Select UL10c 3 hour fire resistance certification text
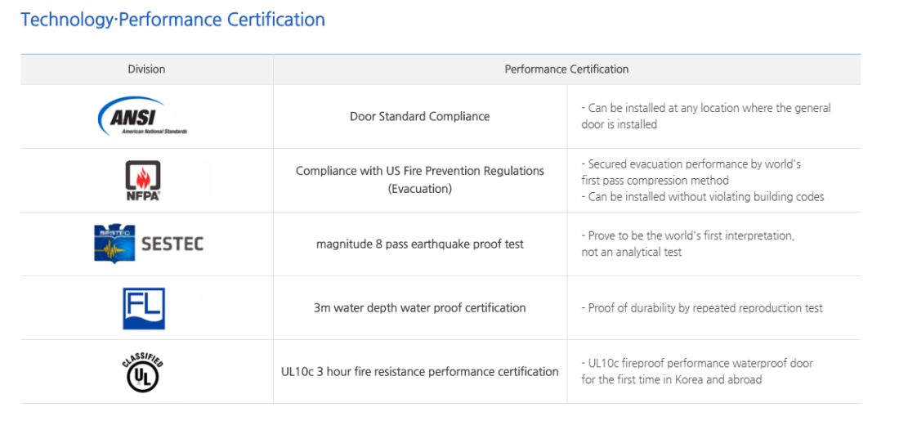 point(420,372)
